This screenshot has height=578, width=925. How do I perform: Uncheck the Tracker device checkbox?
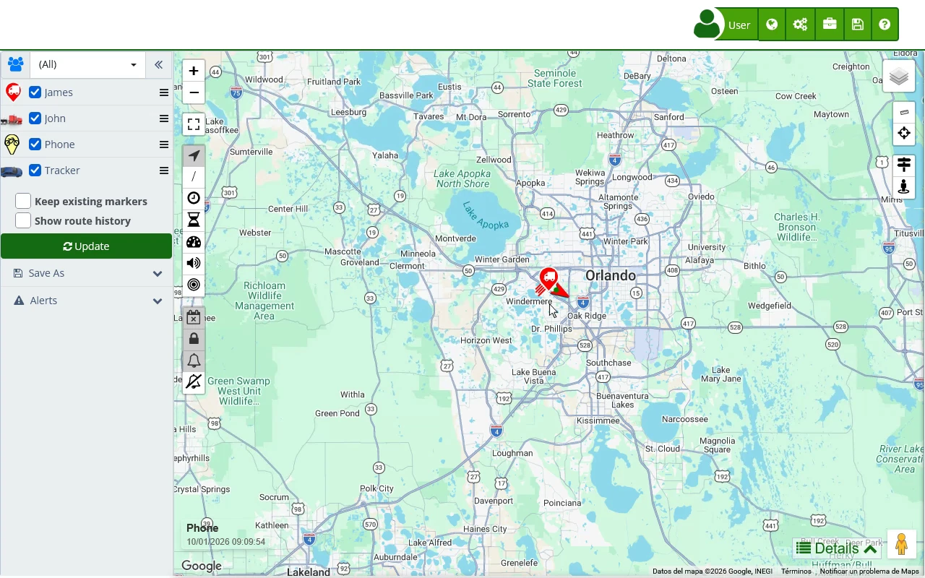pos(35,171)
